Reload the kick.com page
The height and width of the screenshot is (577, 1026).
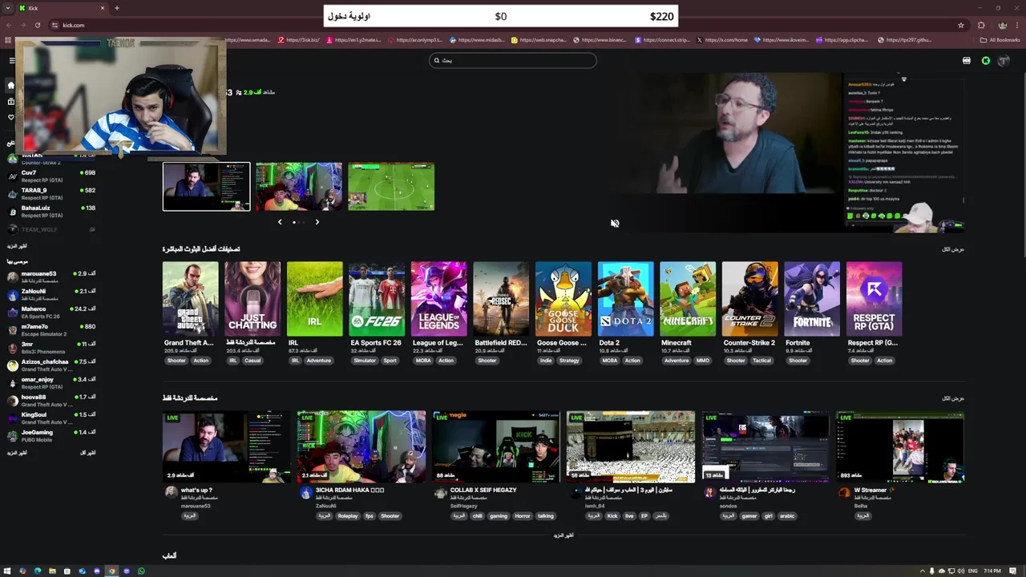pos(37,25)
